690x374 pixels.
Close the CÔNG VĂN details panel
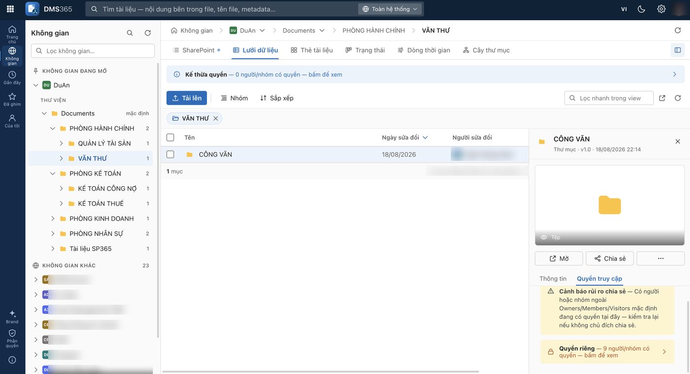(678, 141)
